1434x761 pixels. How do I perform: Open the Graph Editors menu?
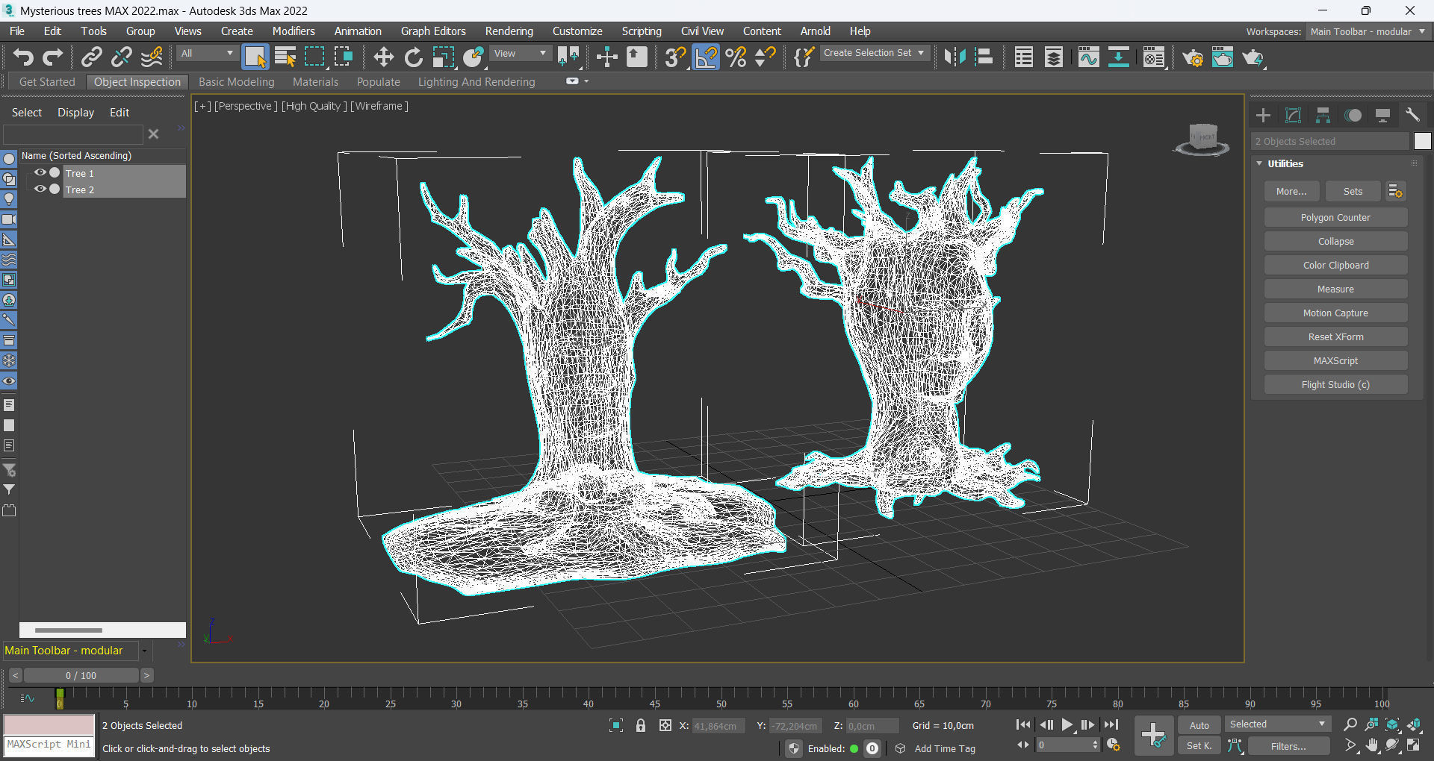tap(433, 31)
